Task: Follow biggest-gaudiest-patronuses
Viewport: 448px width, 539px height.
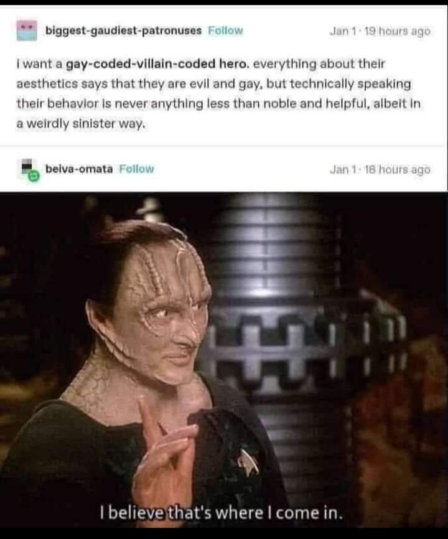Action: pyautogui.click(x=225, y=30)
